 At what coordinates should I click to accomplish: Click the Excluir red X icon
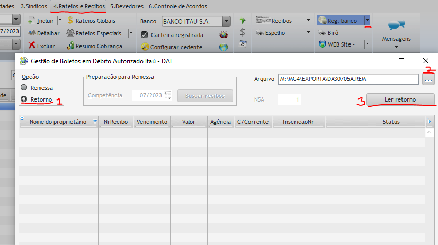[32, 46]
